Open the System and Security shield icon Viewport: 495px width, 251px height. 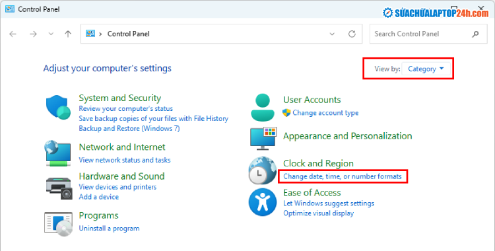tap(58, 107)
